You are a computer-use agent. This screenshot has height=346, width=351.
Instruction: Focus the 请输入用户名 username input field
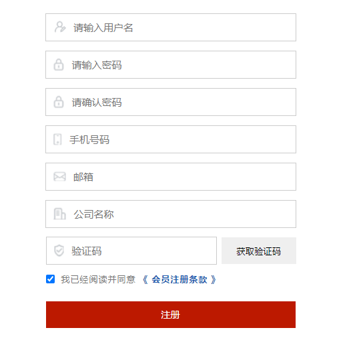171,27
